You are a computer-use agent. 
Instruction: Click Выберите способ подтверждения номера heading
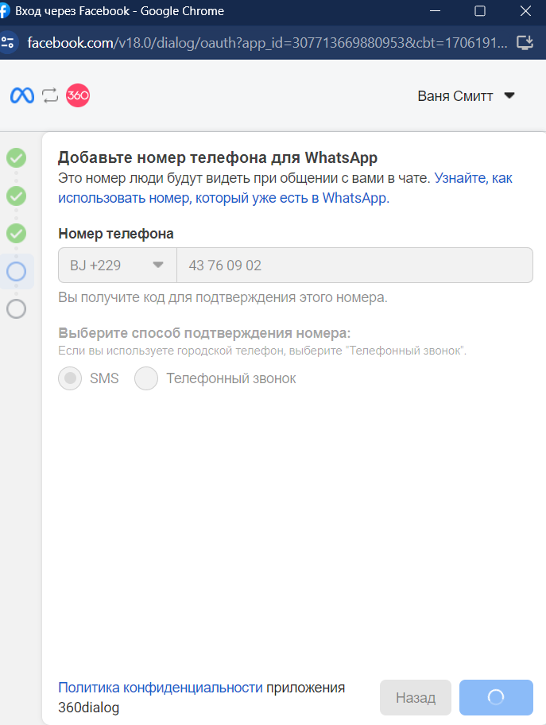204,333
